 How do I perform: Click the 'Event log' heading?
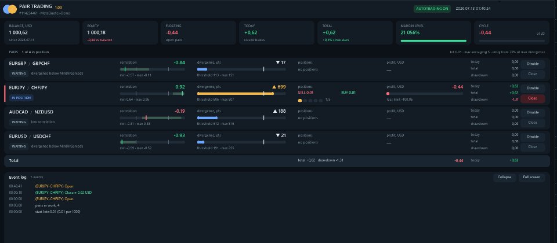pyautogui.click(x=18, y=177)
